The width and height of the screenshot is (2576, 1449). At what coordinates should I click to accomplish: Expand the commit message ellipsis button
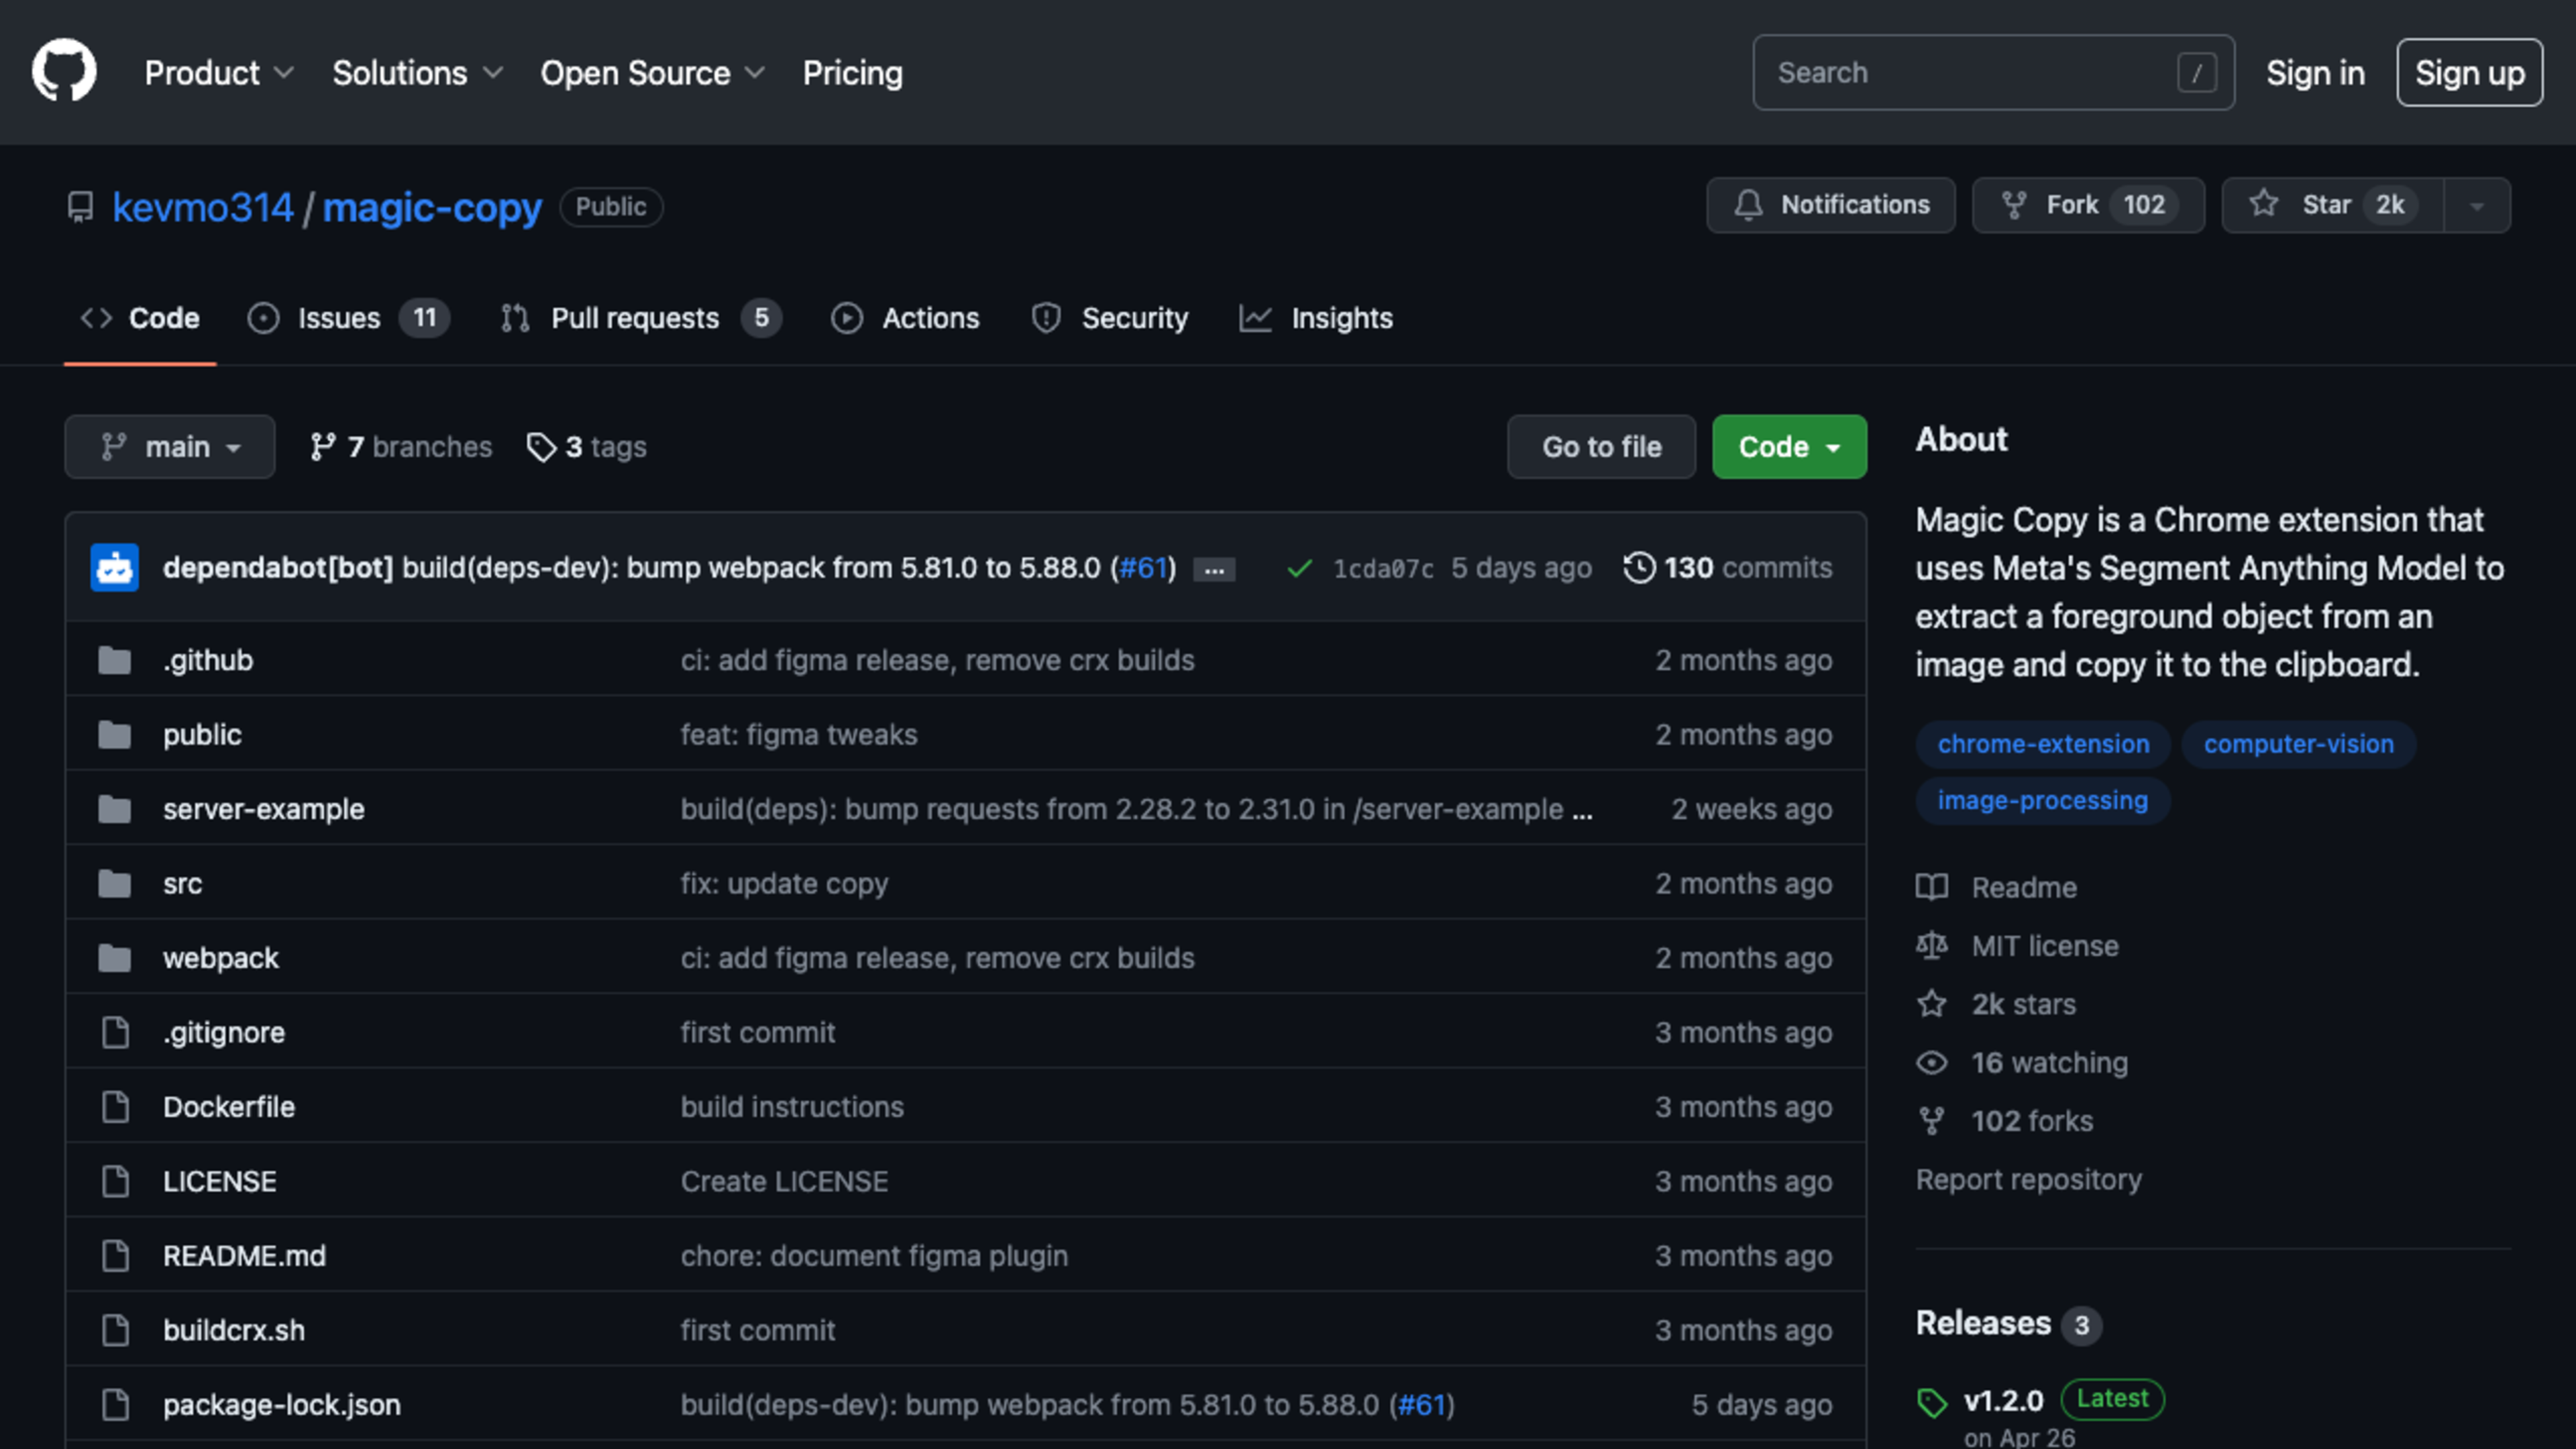[1214, 569]
